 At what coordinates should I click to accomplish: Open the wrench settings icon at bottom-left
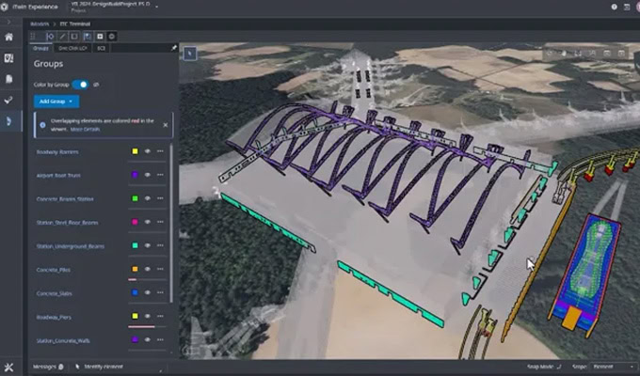click(9, 367)
